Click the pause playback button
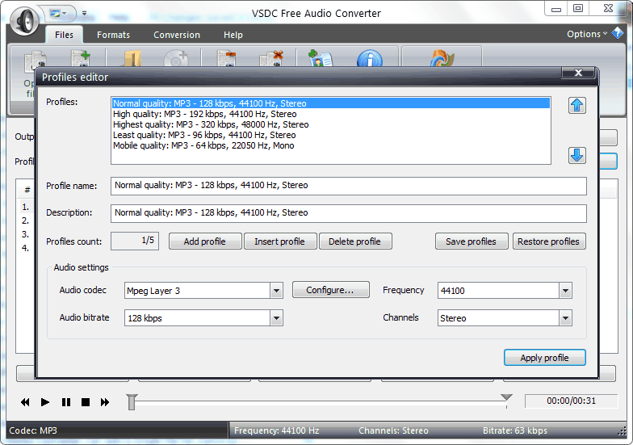633x445 pixels. (66, 402)
